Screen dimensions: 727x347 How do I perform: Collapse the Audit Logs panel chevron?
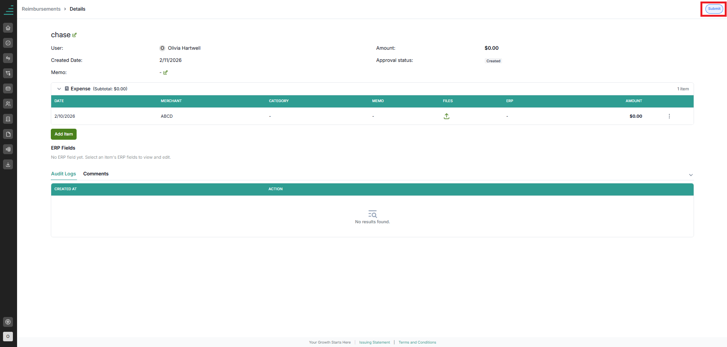(691, 175)
